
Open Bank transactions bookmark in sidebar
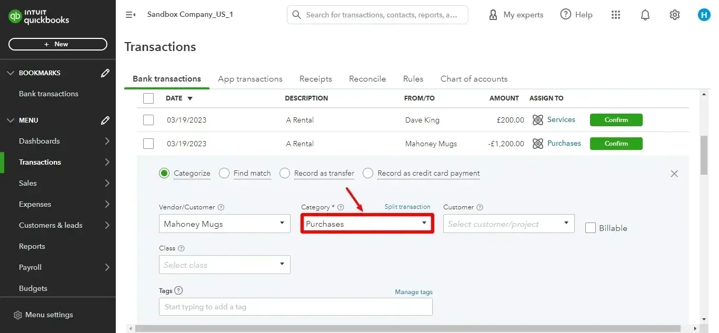pos(48,94)
